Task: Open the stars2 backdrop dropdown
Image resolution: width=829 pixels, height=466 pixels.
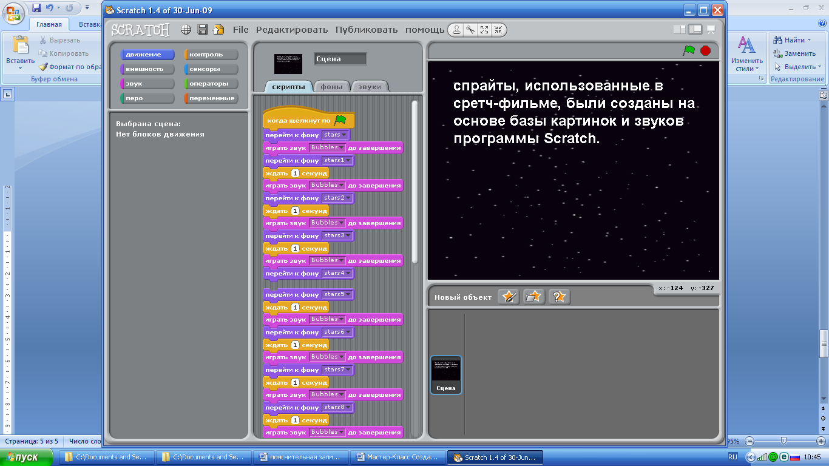Action: tap(337, 198)
